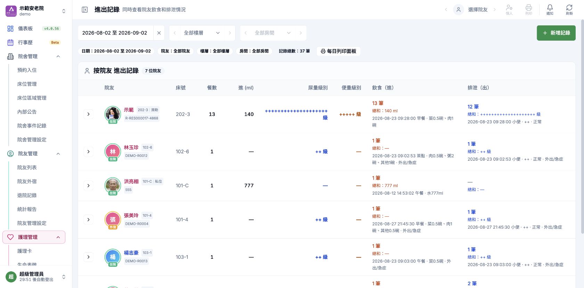Click the date range input field
Image resolution: width=584 pixels, height=288 pixels.
click(x=115, y=33)
